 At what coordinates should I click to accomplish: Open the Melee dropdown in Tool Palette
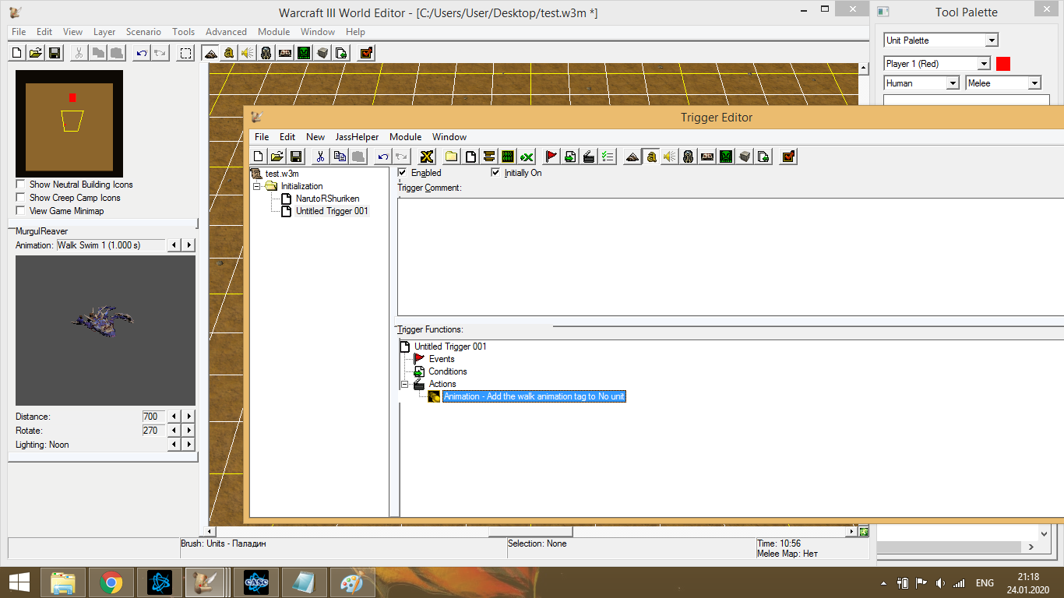tap(1003, 83)
